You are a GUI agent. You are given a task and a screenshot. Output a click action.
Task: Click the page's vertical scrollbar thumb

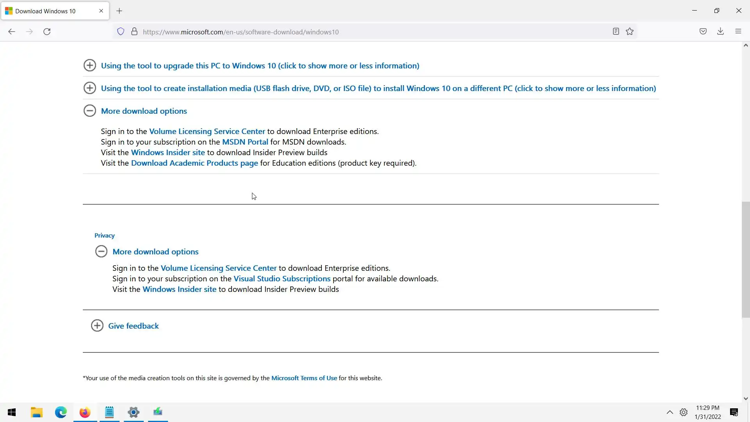click(746, 260)
